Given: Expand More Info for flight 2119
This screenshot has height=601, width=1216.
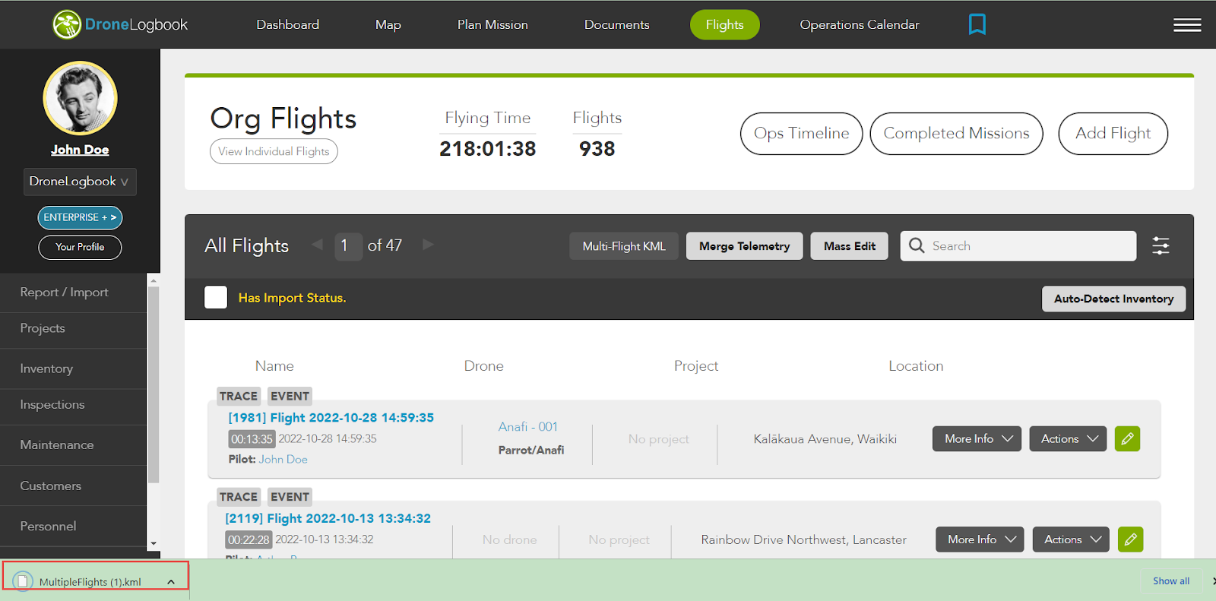Looking at the screenshot, I should pos(980,539).
